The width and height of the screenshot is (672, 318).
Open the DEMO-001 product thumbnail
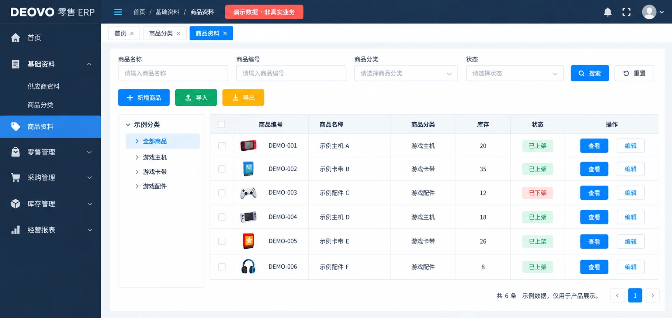(x=249, y=146)
